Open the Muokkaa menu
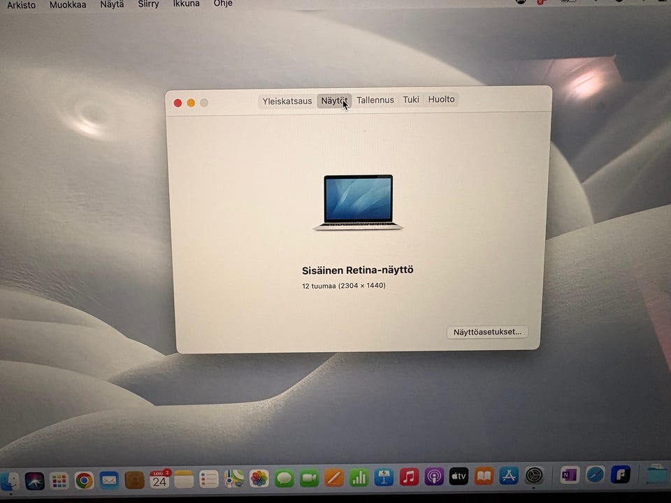 68,5
